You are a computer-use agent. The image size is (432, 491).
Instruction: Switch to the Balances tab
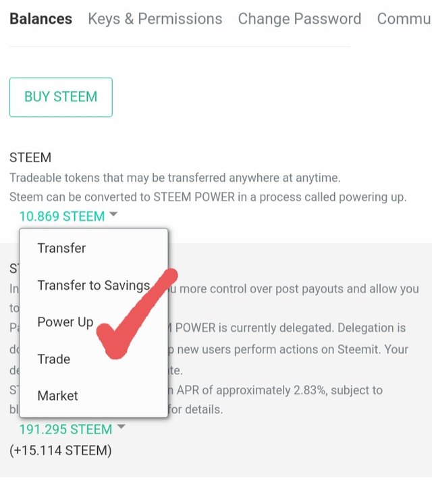click(40, 19)
